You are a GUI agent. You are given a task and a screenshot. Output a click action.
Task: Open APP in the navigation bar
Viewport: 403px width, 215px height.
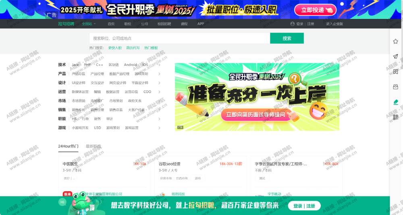coord(201,24)
